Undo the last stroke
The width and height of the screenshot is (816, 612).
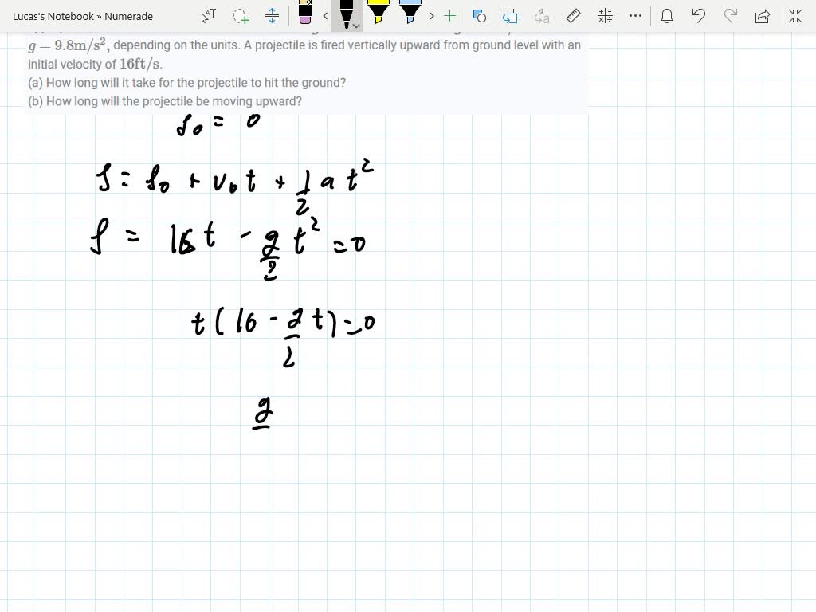(698, 16)
